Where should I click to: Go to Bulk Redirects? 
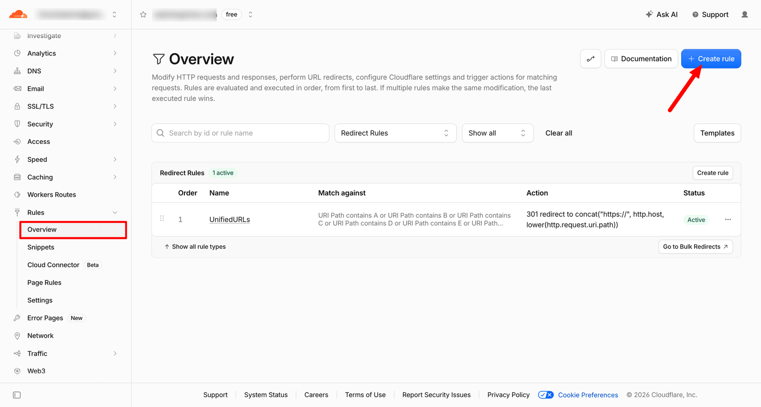coord(695,247)
